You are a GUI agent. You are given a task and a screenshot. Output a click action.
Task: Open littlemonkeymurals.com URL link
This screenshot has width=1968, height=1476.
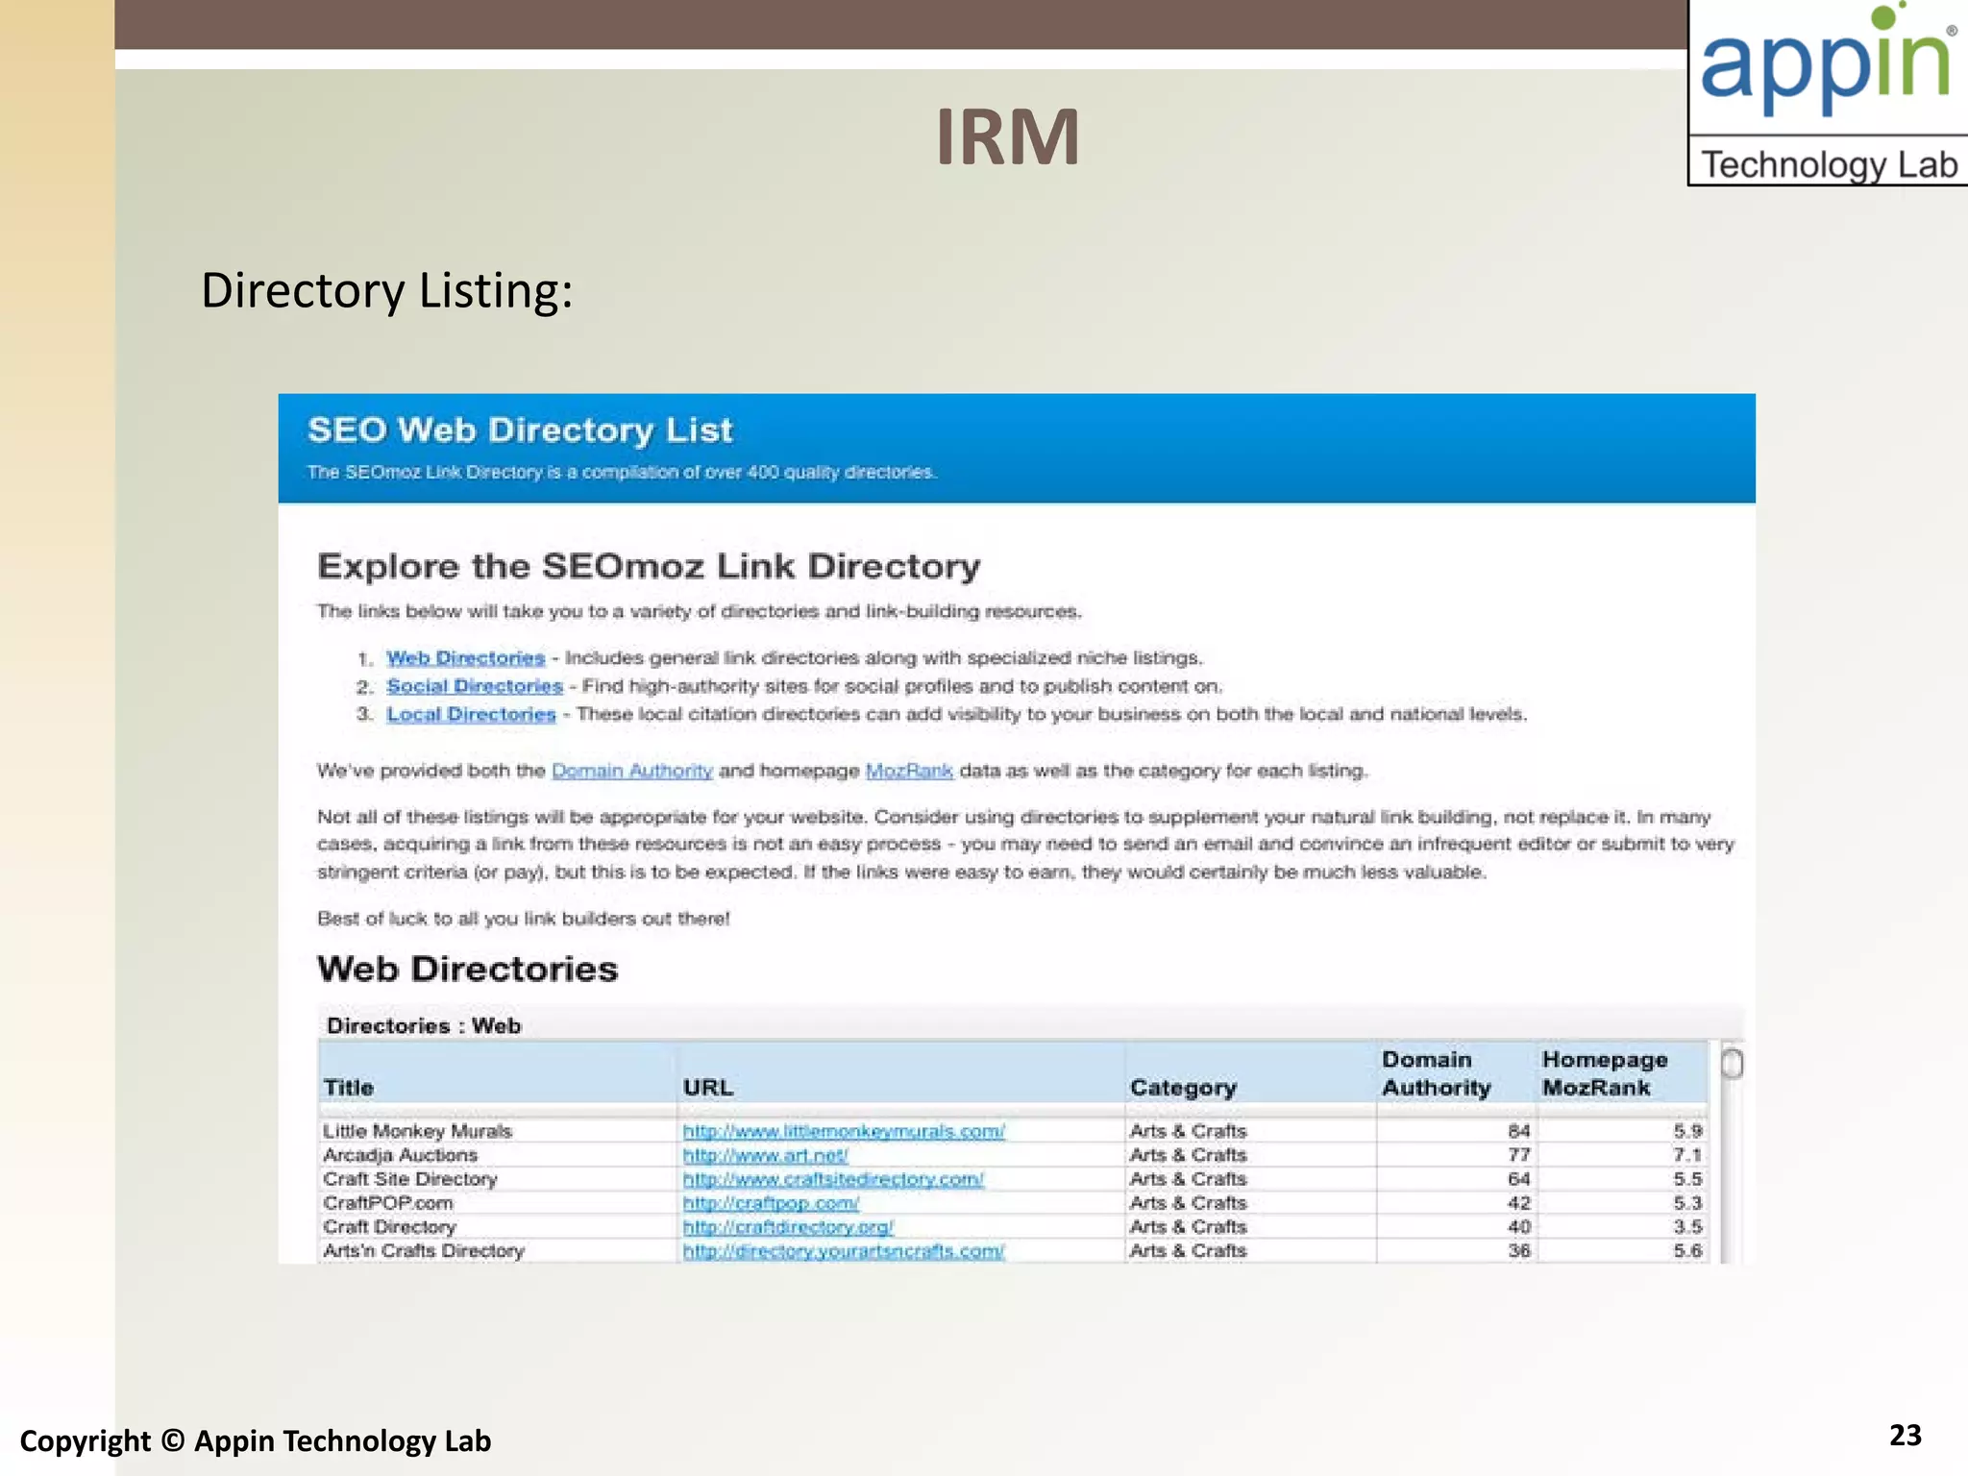[844, 1131]
